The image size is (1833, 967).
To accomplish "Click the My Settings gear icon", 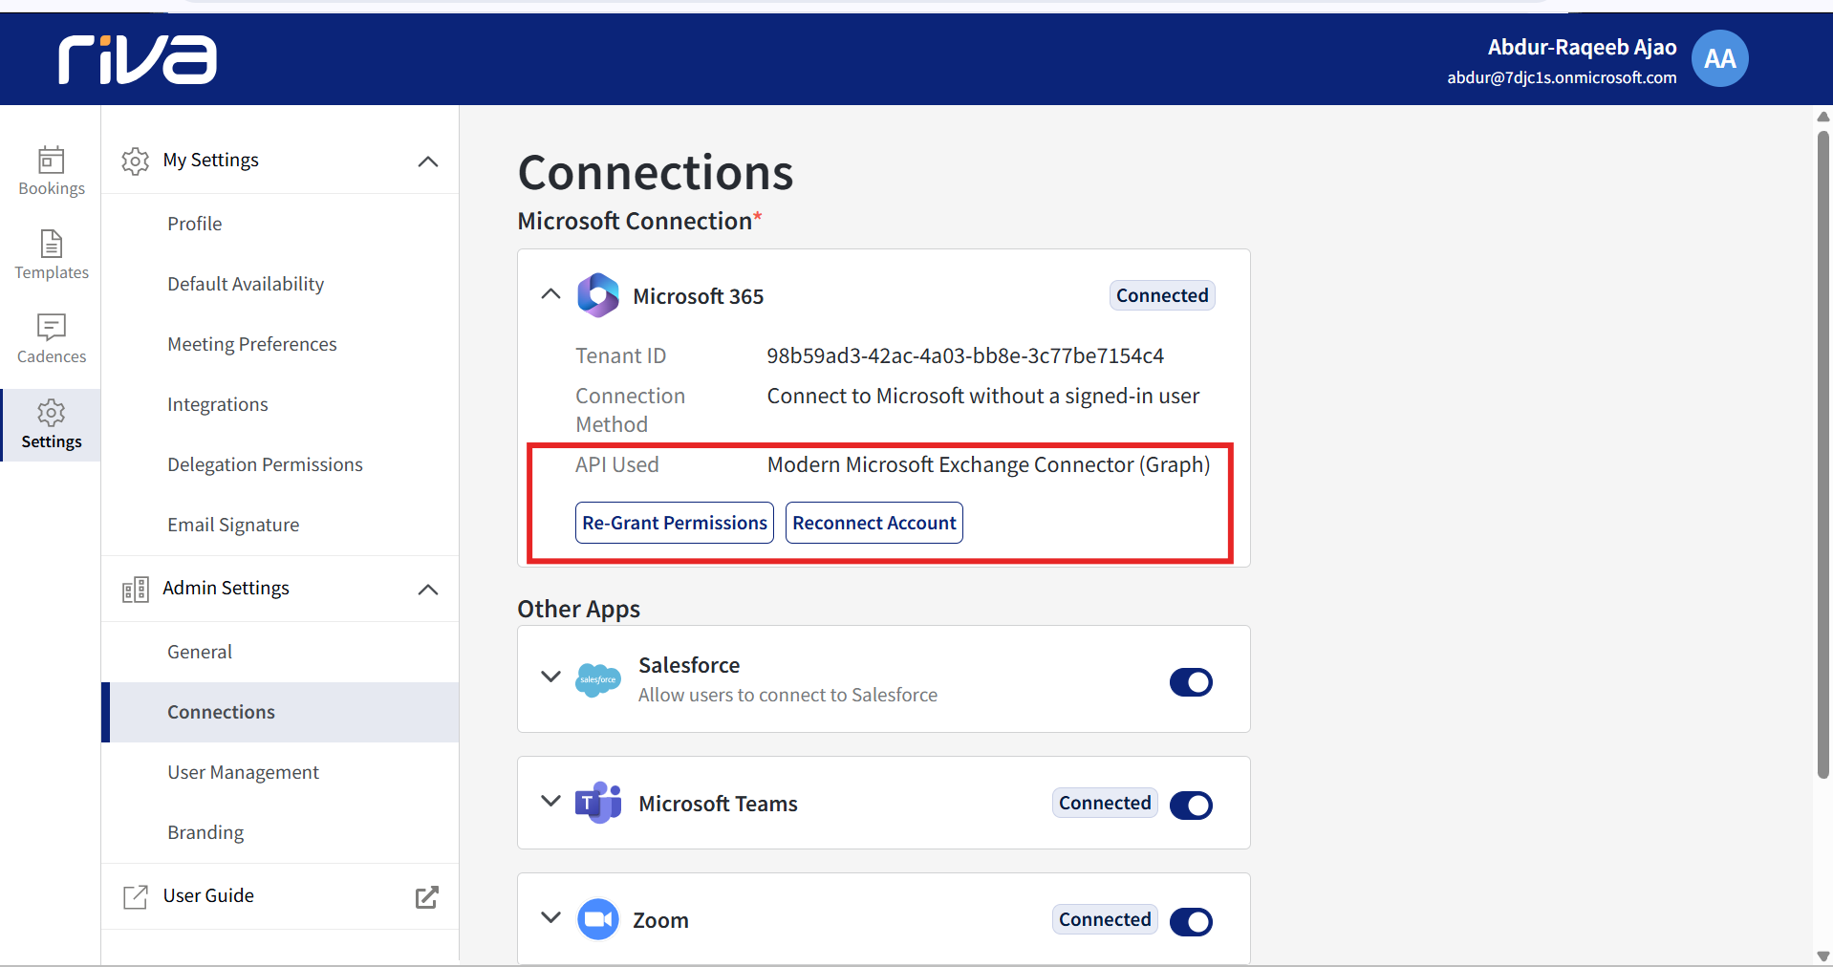I will pos(135,161).
